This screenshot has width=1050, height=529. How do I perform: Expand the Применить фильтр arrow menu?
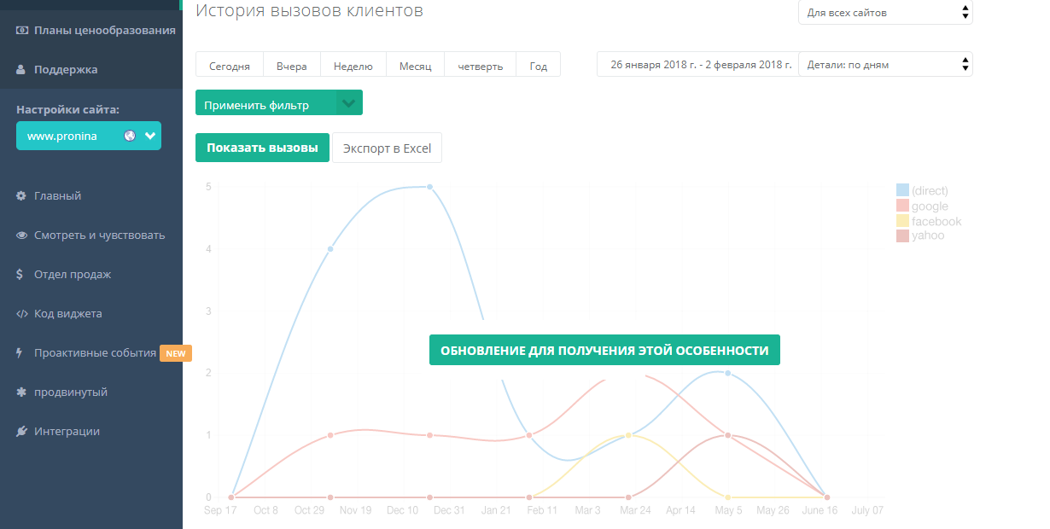[348, 103]
